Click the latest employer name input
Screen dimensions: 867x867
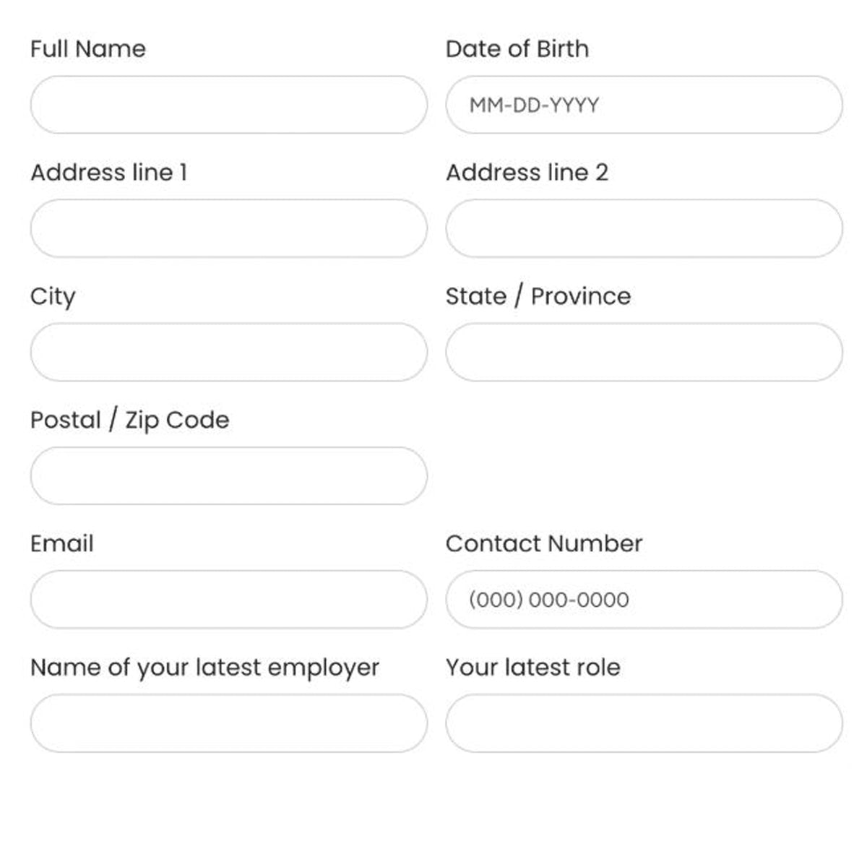point(228,723)
